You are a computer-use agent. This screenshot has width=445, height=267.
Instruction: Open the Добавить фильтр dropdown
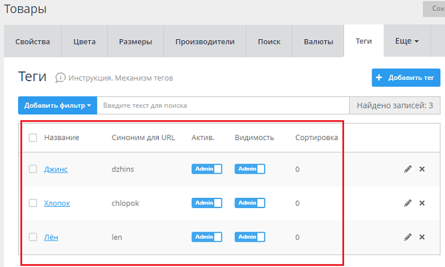[x=57, y=105]
